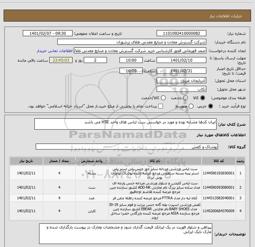Select the خدمت radio button
The image size is (255, 247).
[185, 98]
